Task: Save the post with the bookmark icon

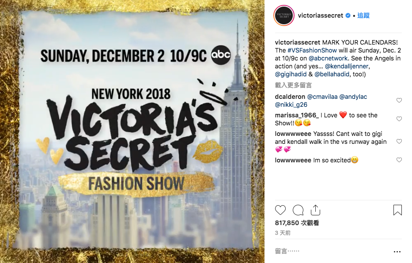Action: [397, 210]
